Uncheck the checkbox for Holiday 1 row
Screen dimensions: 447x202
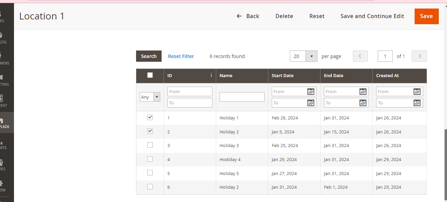tap(150, 117)
